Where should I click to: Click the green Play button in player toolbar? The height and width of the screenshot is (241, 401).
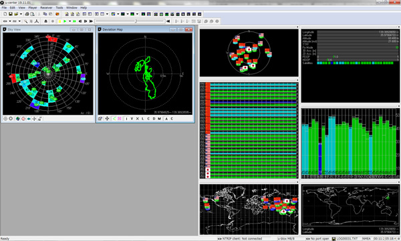(65, 21)
